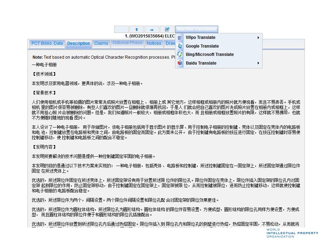Click the paragraph starting 优选的，所述限位件放置到
This screenshot has height=250, width=333.
[x=165, y=224]
